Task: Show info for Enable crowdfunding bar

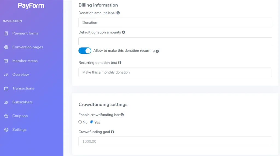Action: coord(122,115)
